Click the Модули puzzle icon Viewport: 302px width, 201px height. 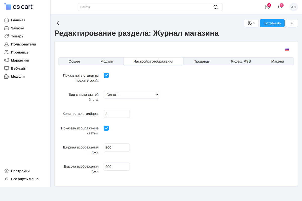click(7, 76)
